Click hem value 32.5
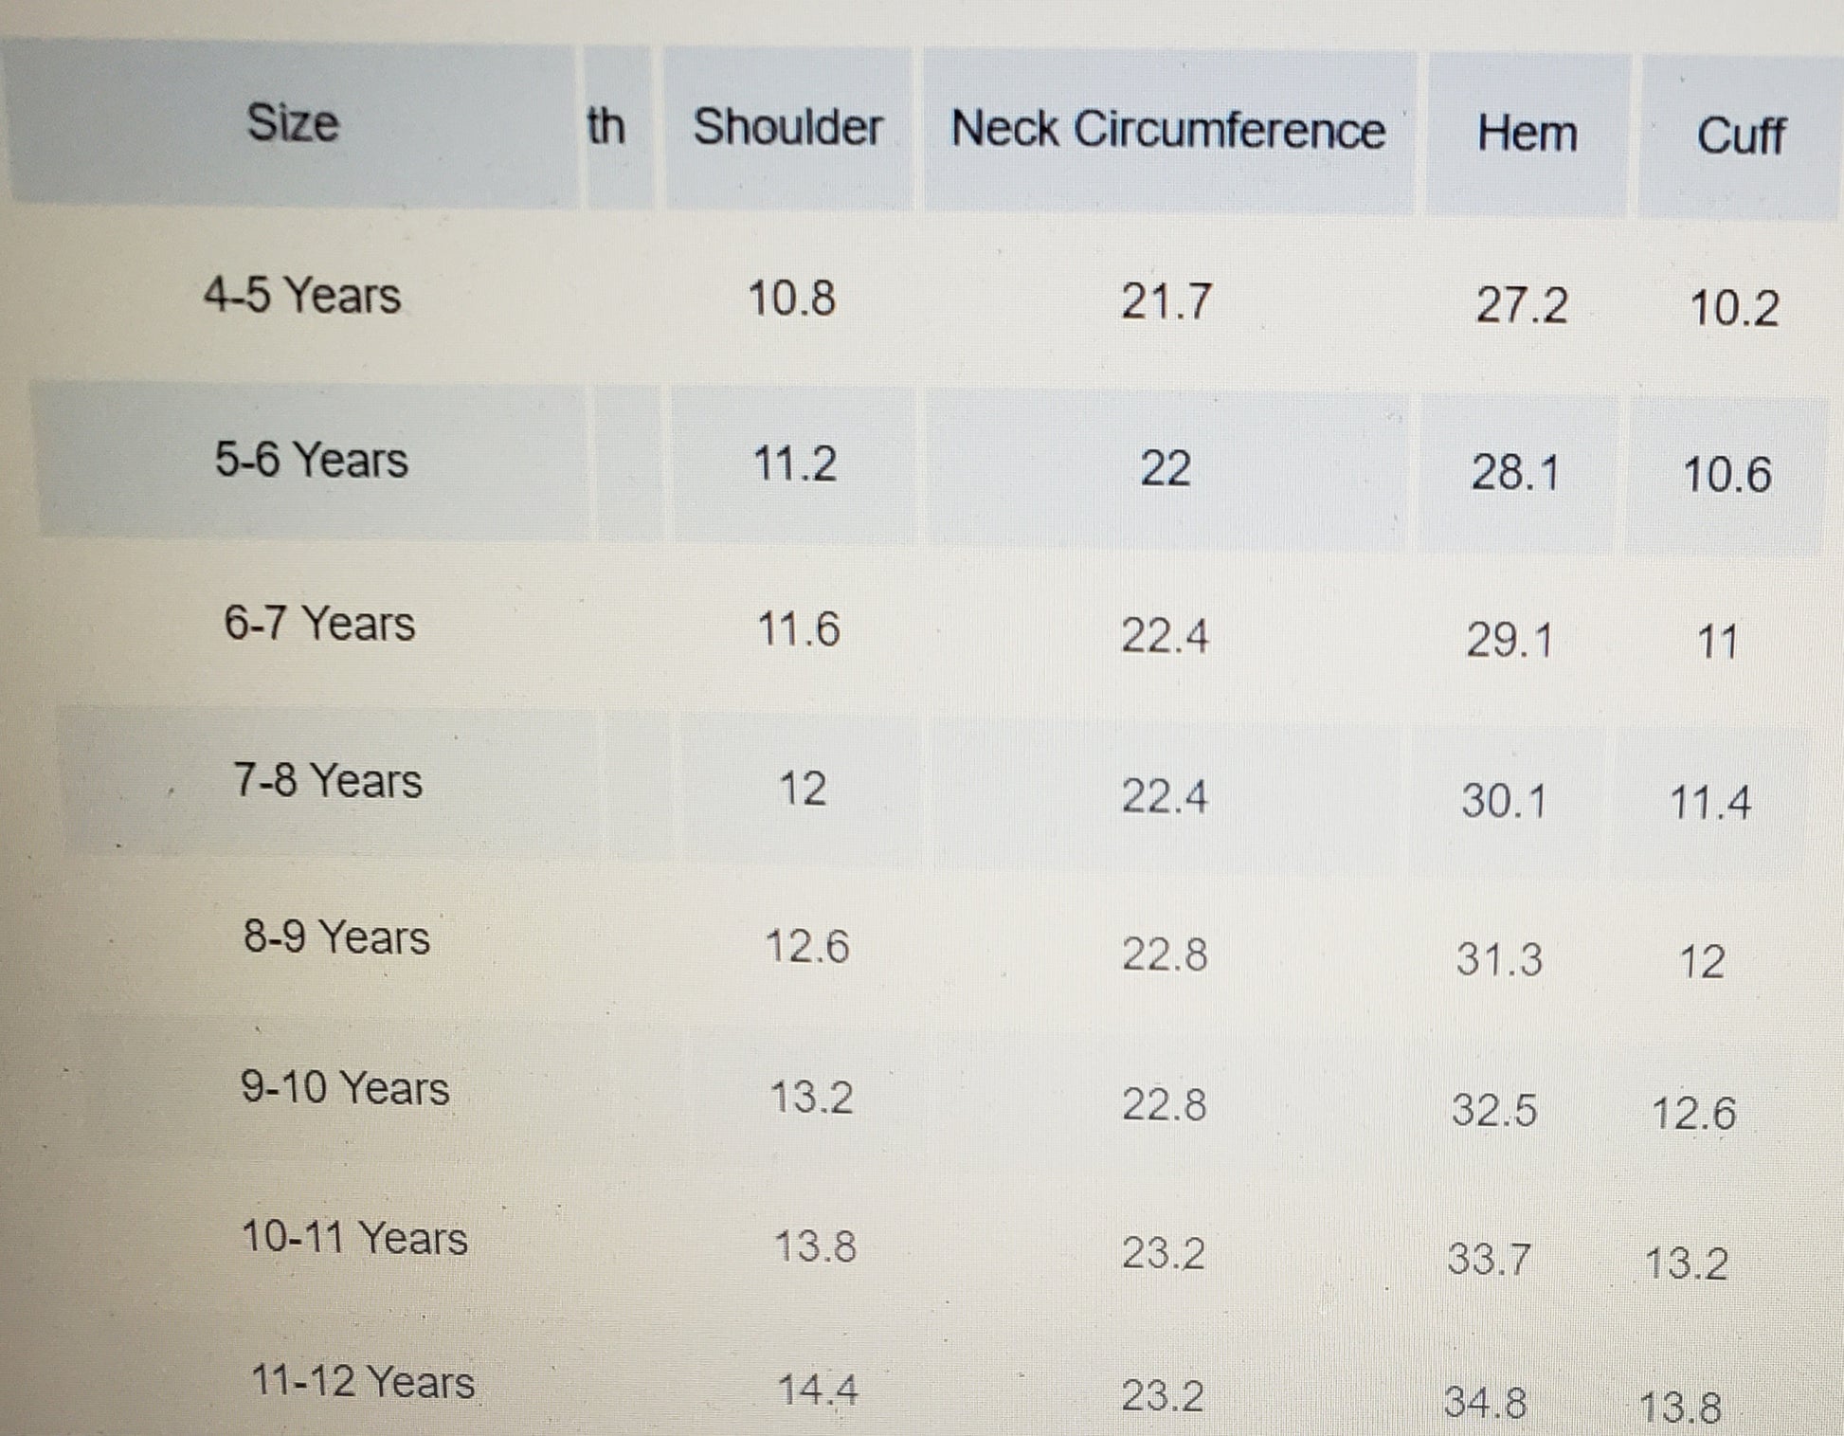Screen dimensions: 1844x1436 (x=1494, y=1110)
